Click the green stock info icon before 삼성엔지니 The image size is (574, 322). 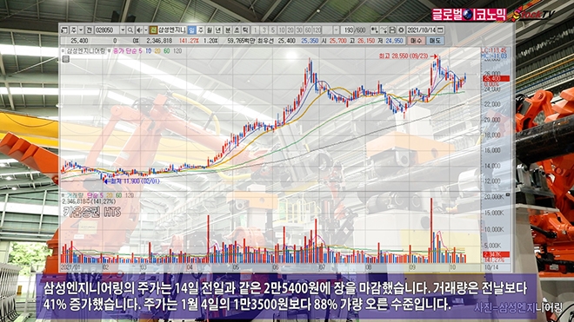[153, 30]
